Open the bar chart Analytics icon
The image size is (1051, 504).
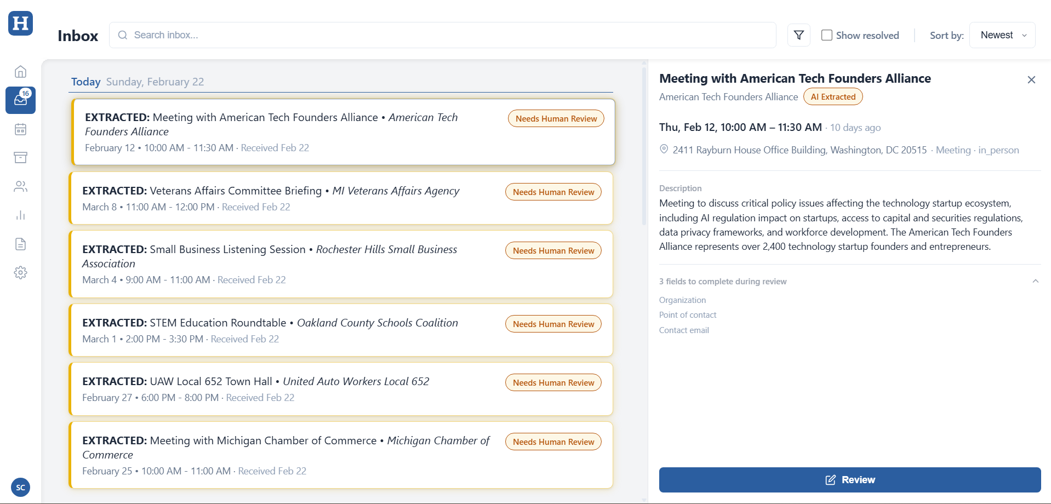[x=20, y=215]
